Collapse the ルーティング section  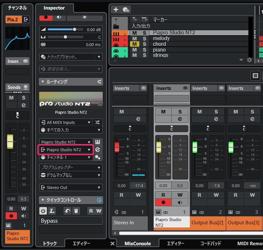coord(43,82)
